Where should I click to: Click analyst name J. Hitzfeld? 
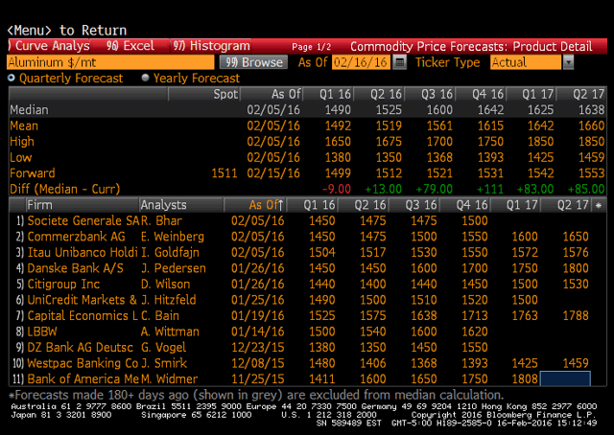pos(169,300)
